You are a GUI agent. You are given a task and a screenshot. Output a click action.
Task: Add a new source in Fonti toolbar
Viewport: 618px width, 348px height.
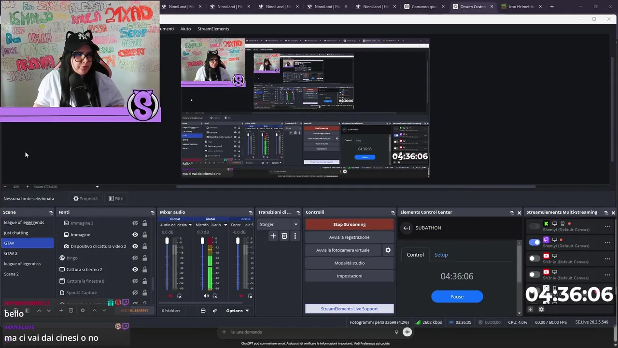(x=61, y=310)
